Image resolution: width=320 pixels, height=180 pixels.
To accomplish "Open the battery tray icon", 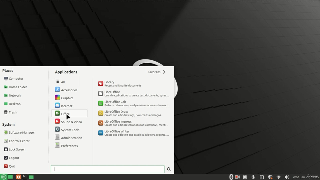I will coord(245,177).
